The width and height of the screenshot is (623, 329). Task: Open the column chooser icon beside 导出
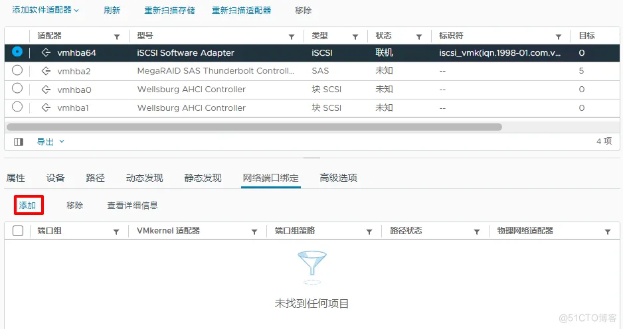pos(19,141)
